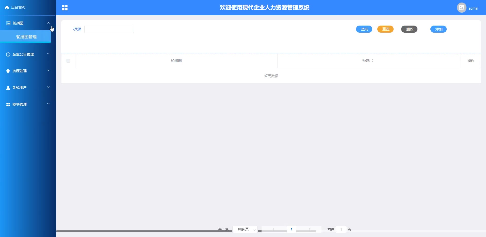Click the grid icon beside 模块管理
This screenshot has height=237, width=486.
8,105
